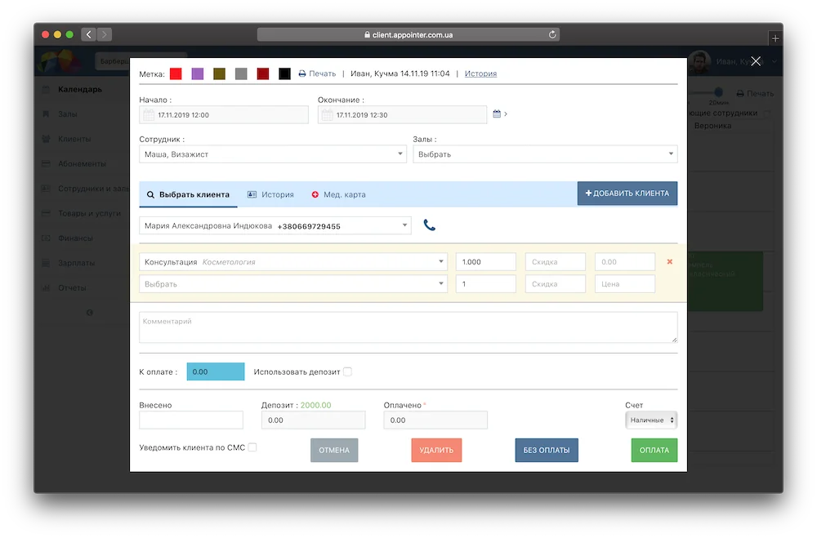Click the green ОПЛАТА button
The image size is (817, 538).
point(654,450)
